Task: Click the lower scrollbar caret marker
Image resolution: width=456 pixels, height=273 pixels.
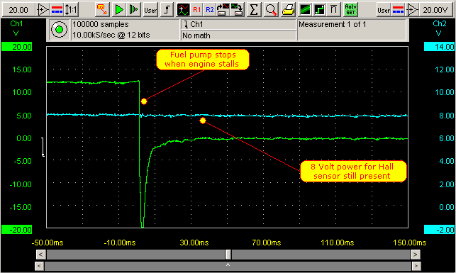Action: coord(228,265)
